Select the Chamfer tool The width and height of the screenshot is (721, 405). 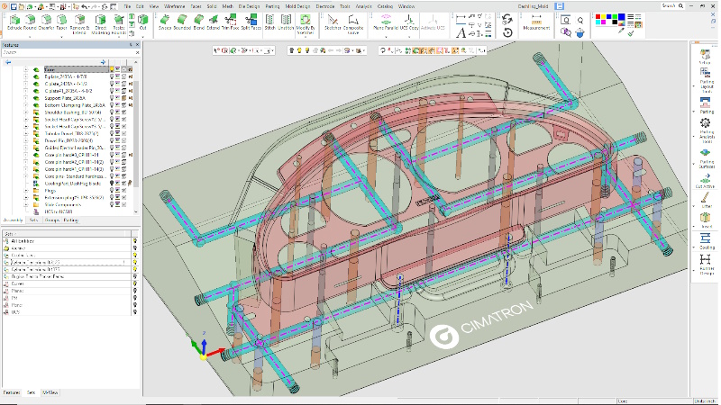click(x=47, y=22)
